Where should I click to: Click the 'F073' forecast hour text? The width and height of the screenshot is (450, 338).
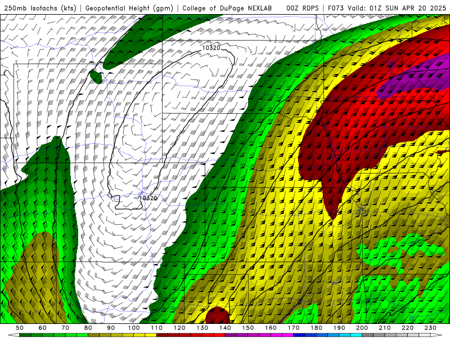(x=336, y=8)
